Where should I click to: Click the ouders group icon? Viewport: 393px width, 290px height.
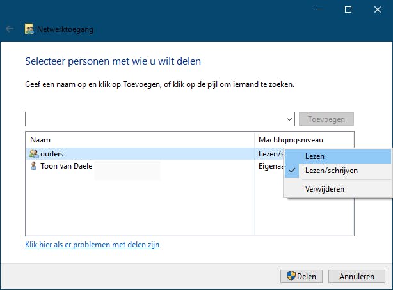(x=34, y=153)
